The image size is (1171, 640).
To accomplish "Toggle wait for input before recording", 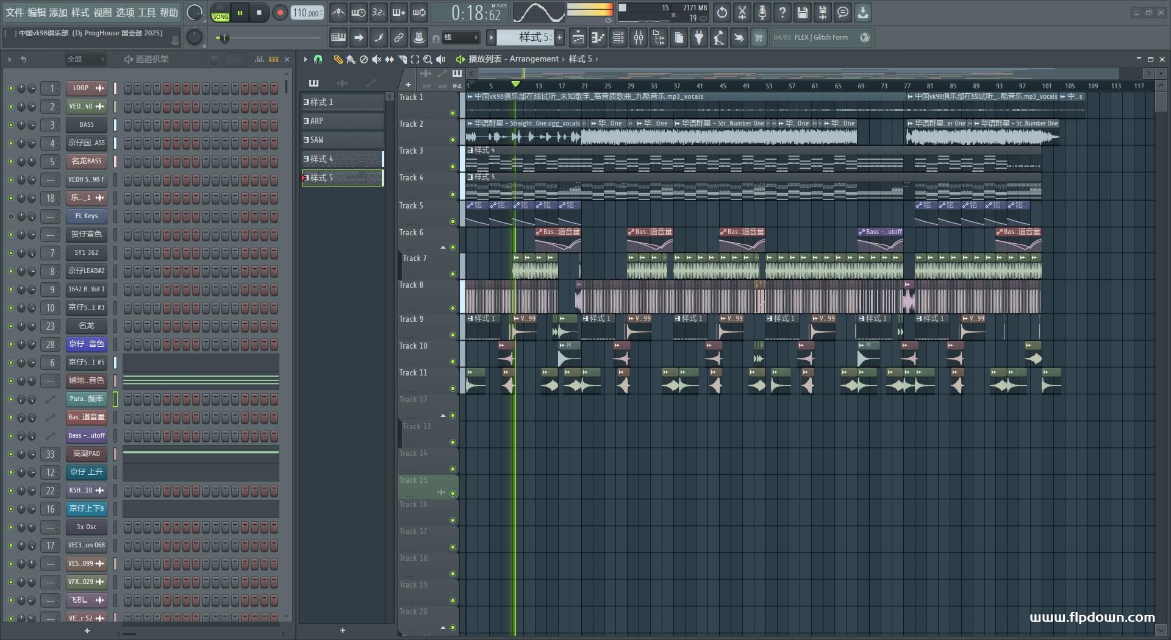I will tap(359, 12).
